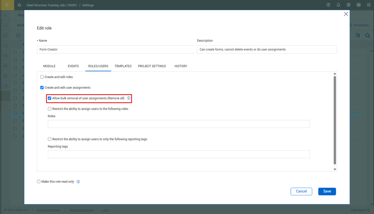Uncheck Allow bulk removal of user assignments

[x=49, y=98]
